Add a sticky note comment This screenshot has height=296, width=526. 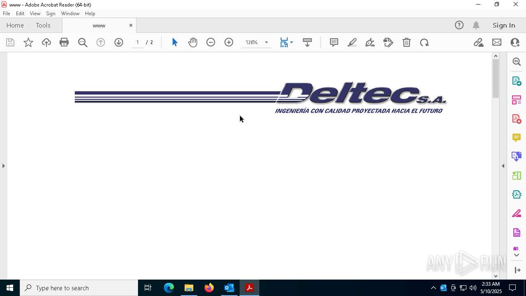(x=334, y=42)
